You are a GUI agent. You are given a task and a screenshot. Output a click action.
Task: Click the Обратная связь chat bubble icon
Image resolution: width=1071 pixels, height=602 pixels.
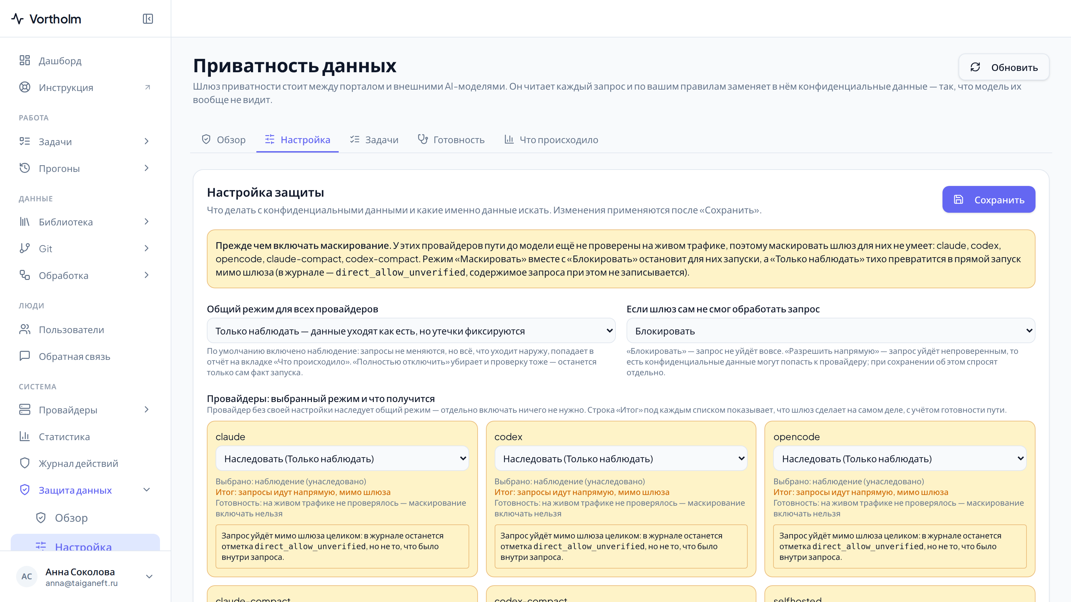tap(24, 356)
